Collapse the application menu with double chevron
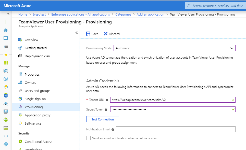Viewport: 246px width, 150px height. click(x=77, y=33)
